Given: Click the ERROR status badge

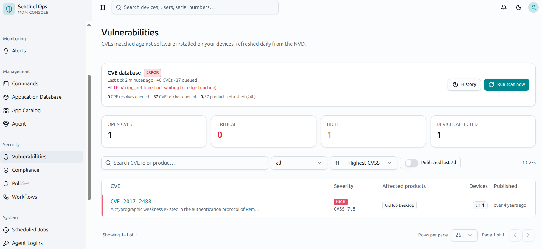Looking at the screenshot, I should coord(153,73).
